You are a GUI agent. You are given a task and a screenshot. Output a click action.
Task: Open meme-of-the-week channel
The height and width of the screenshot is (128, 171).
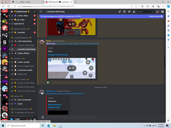23,83
